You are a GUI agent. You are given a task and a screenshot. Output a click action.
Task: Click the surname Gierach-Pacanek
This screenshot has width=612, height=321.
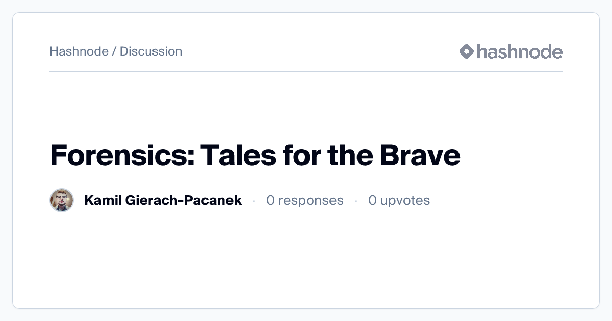(x=182, y=200)
